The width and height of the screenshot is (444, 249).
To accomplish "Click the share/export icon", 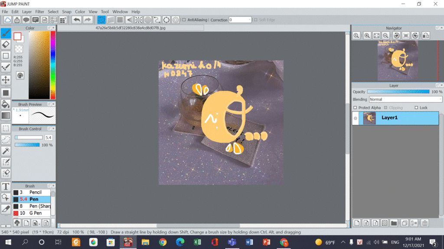I will coord(17,20).
